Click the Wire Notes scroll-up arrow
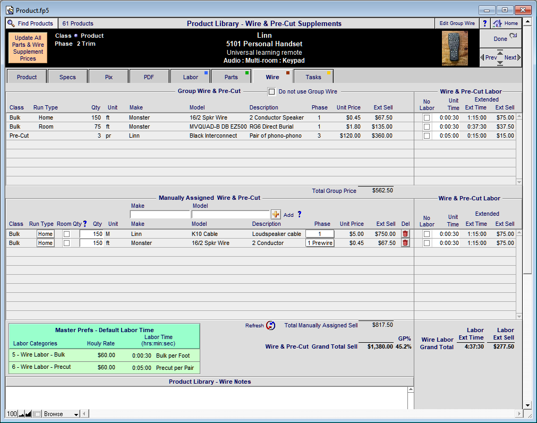 pos(411,390)
